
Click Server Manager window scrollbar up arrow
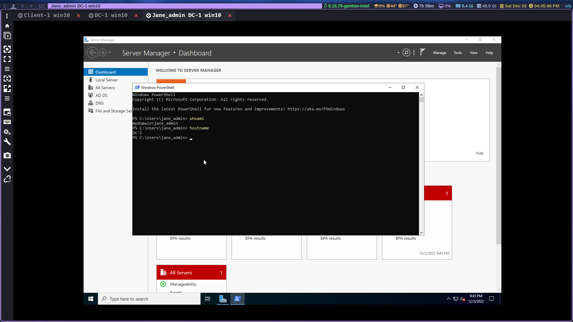pyautogui.click(x=499, y=65)
